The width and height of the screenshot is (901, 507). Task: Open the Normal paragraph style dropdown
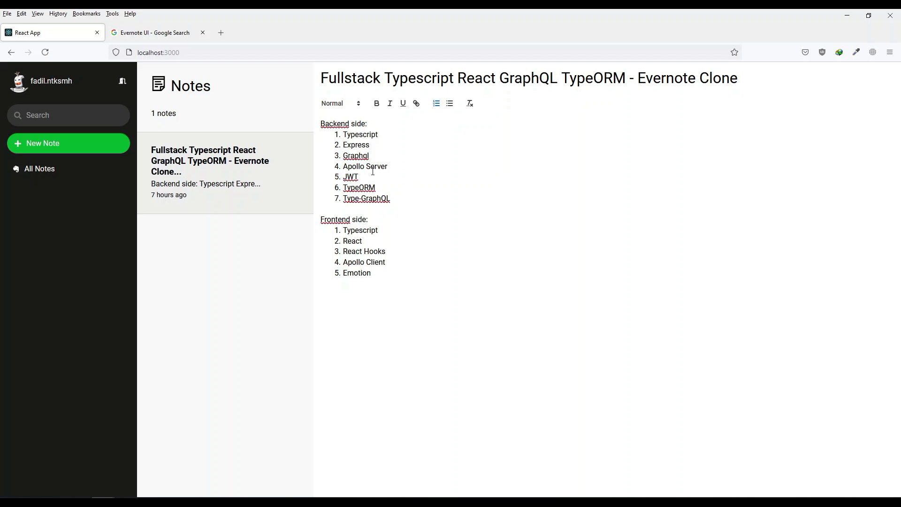coord(340,103)
